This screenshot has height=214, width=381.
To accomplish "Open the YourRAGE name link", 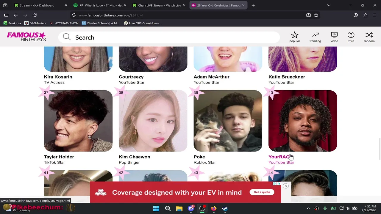I will (x=279, y=157).
